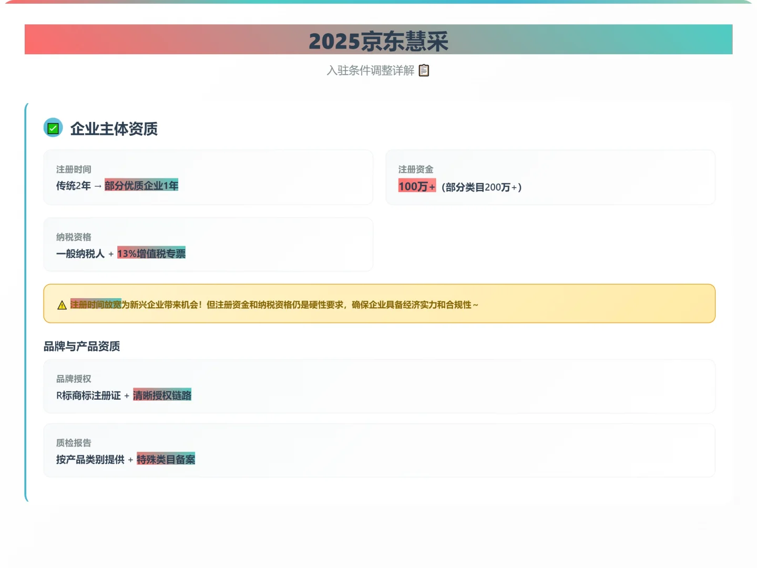Viewport: 757px width, 568px height.
Task: Click the 纳税资格 card label
Action: point(74,237)
